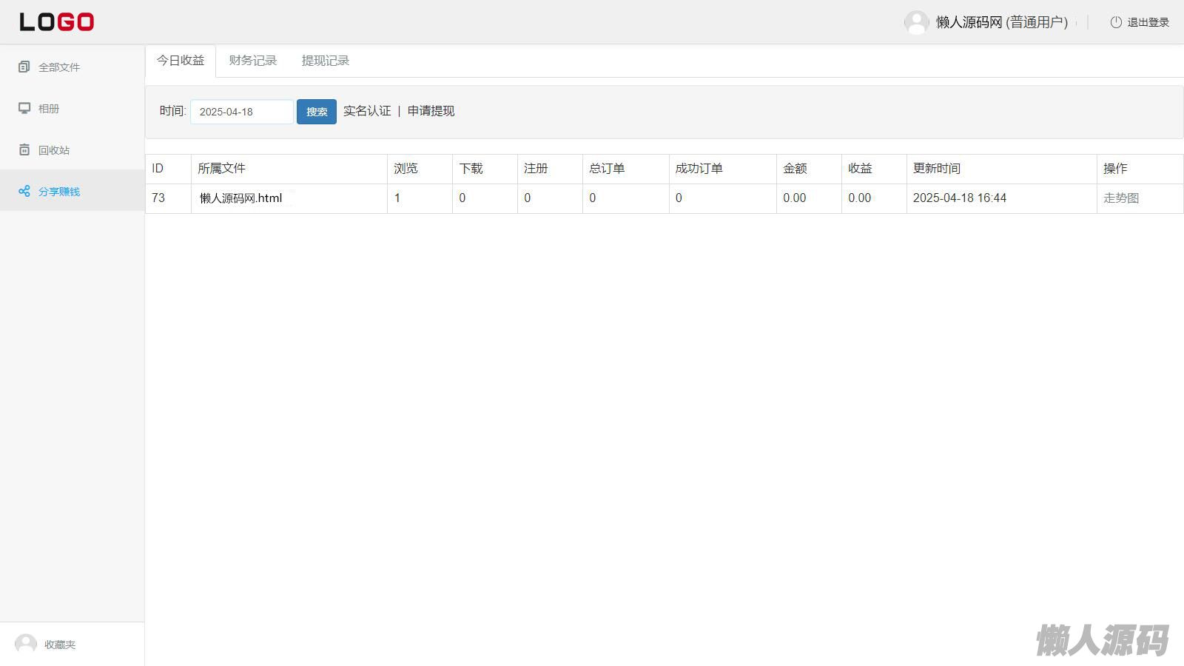Click the Favorites (收藏夹) avatar icon

[26, 645]
